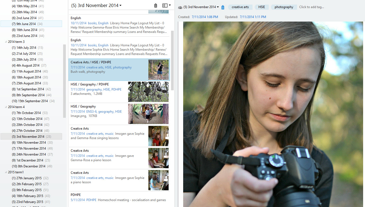Click the 'Click to add tag...' field
This screenshot has width=365, height=207.
click(312, 7)
